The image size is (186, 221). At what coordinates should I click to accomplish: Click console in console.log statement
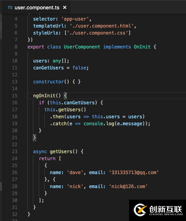click(x=93, y=124)
